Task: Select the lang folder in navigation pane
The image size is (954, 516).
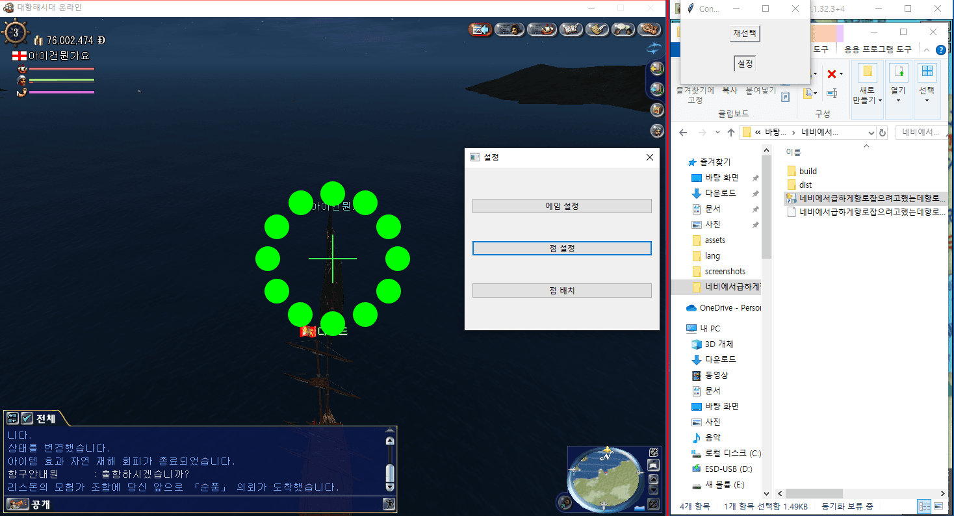Action: click(x=705, y=255)
